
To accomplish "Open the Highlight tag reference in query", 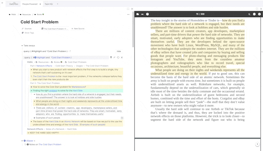I will pos(40,57).
